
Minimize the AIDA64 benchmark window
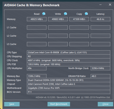(101, 5)
